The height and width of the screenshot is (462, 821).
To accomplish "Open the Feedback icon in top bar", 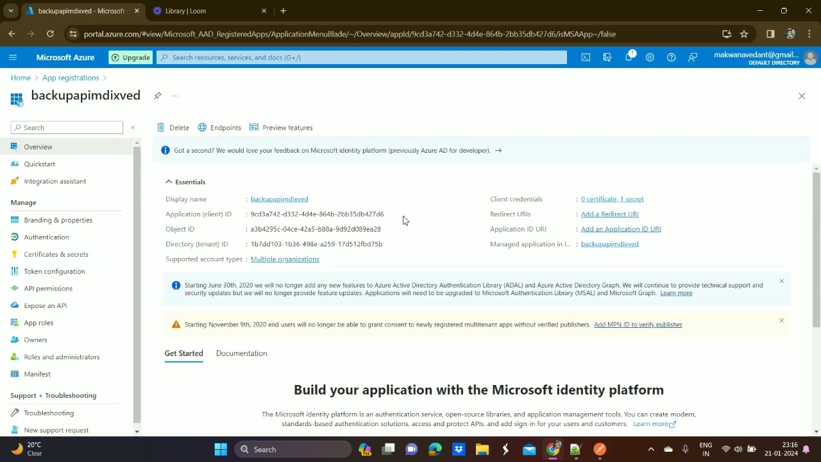I will click(x=693, y=57).
